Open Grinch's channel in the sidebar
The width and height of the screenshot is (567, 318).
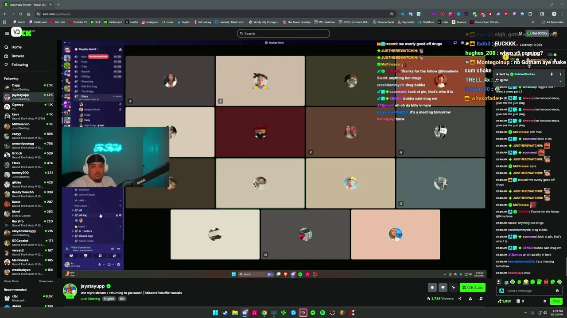click(x=28, y=155)
